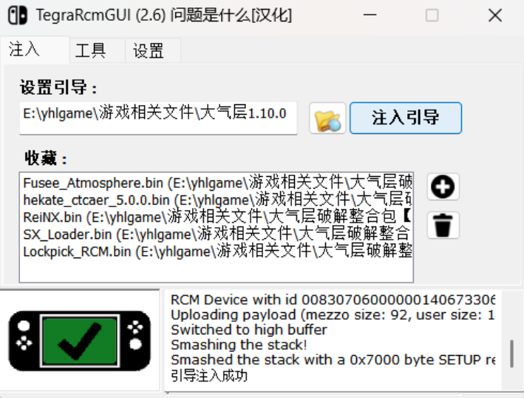Click the Switch console status image
Viewport: 524px width, 398px height.
click(x=80, y=341)
